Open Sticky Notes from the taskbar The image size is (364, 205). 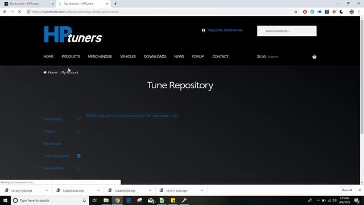pos(173,200)
